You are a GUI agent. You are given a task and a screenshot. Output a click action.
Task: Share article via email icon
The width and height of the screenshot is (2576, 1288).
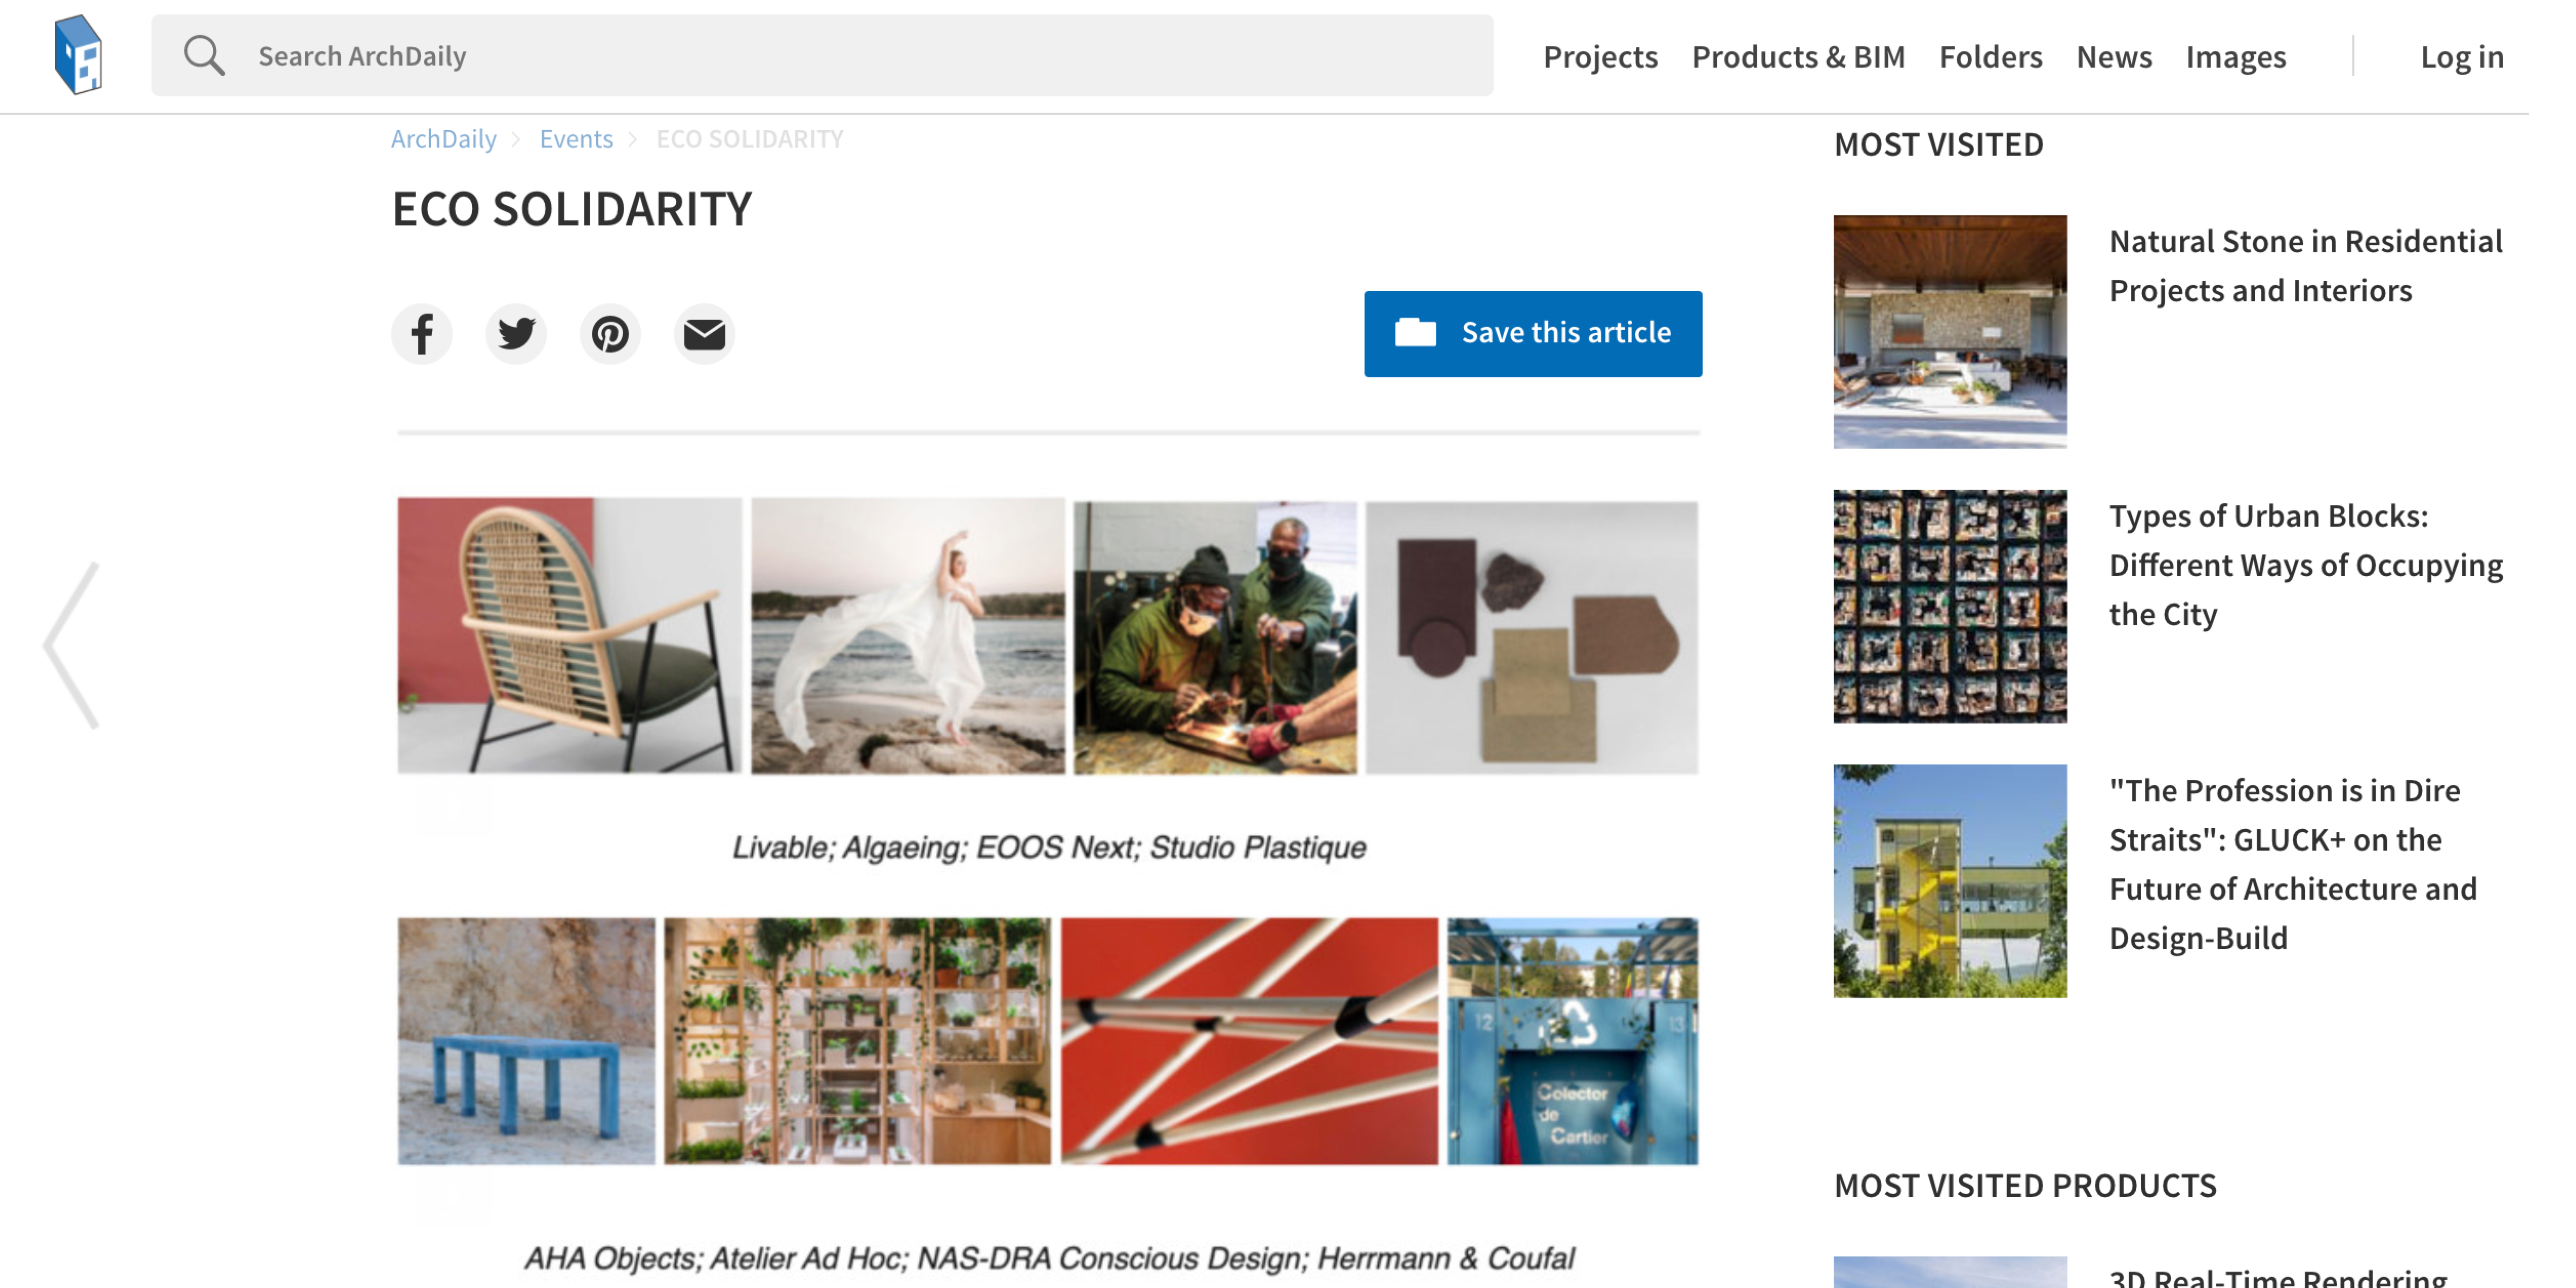click(704, 334)
